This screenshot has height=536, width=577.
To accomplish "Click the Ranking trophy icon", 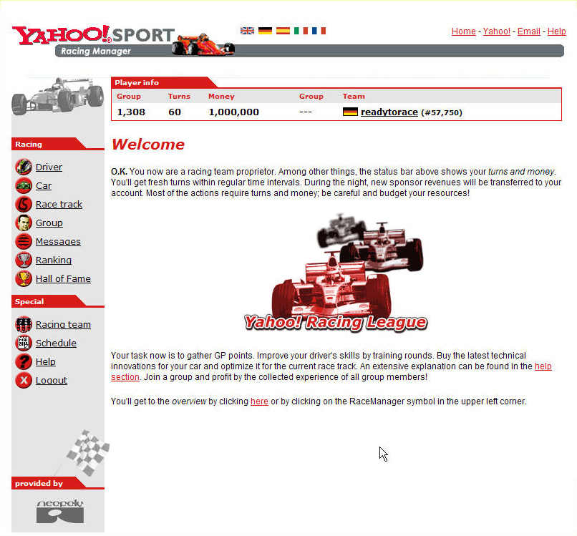I will point(24,260).
